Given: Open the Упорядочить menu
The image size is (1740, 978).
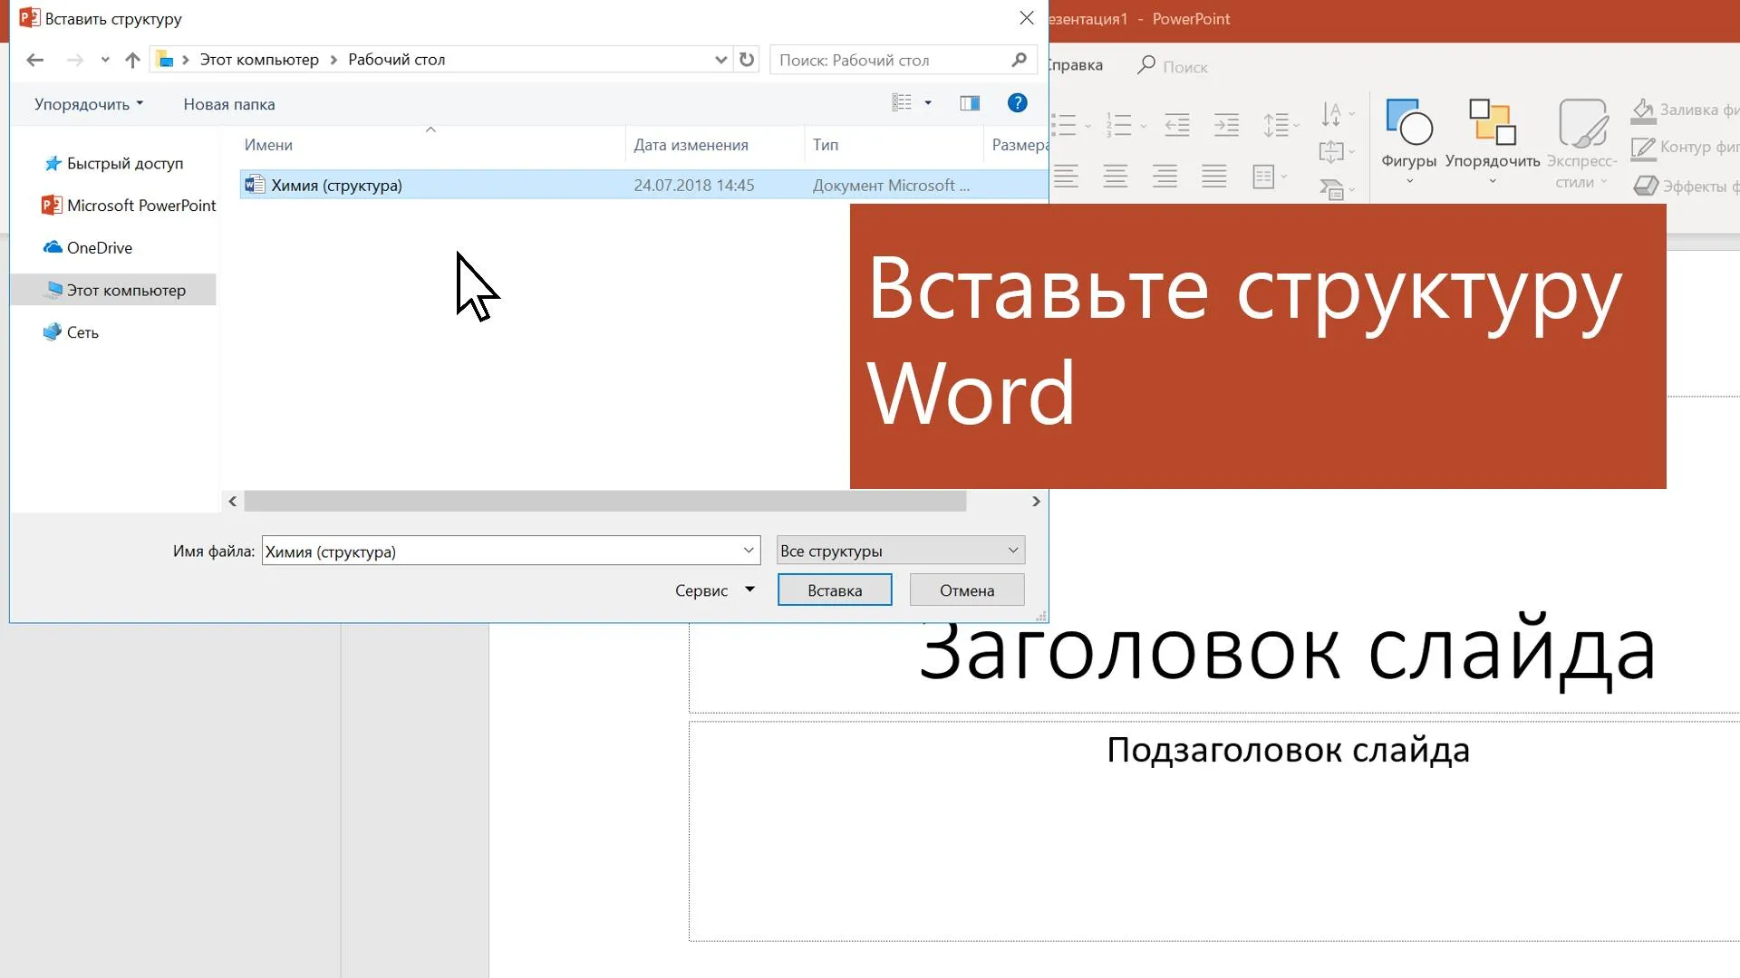Looking at the screenshot, I should point(89,104).
